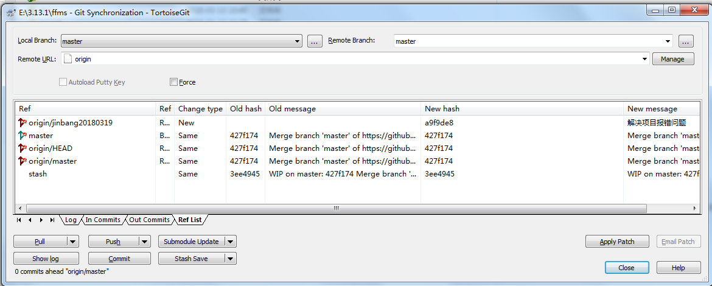
Task: Select the stash row in ref list
Action: pyautogui.click(x=357, y=174)
